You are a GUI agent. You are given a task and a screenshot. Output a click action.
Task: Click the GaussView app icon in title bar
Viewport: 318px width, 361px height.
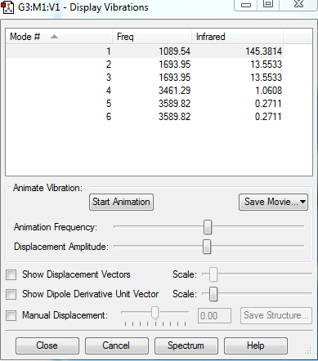(7, 7)
